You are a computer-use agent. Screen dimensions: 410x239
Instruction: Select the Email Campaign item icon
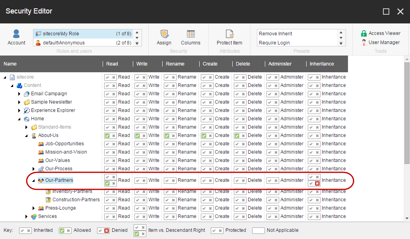click(27, 94)
